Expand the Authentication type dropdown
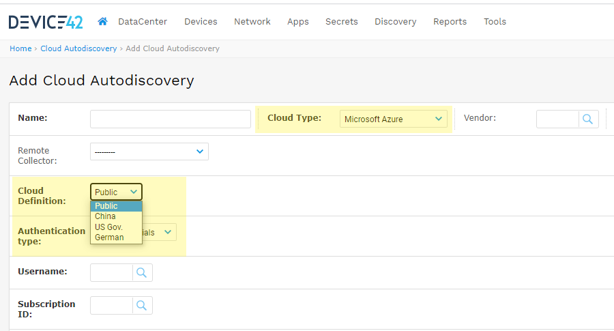 coord(160,232)
